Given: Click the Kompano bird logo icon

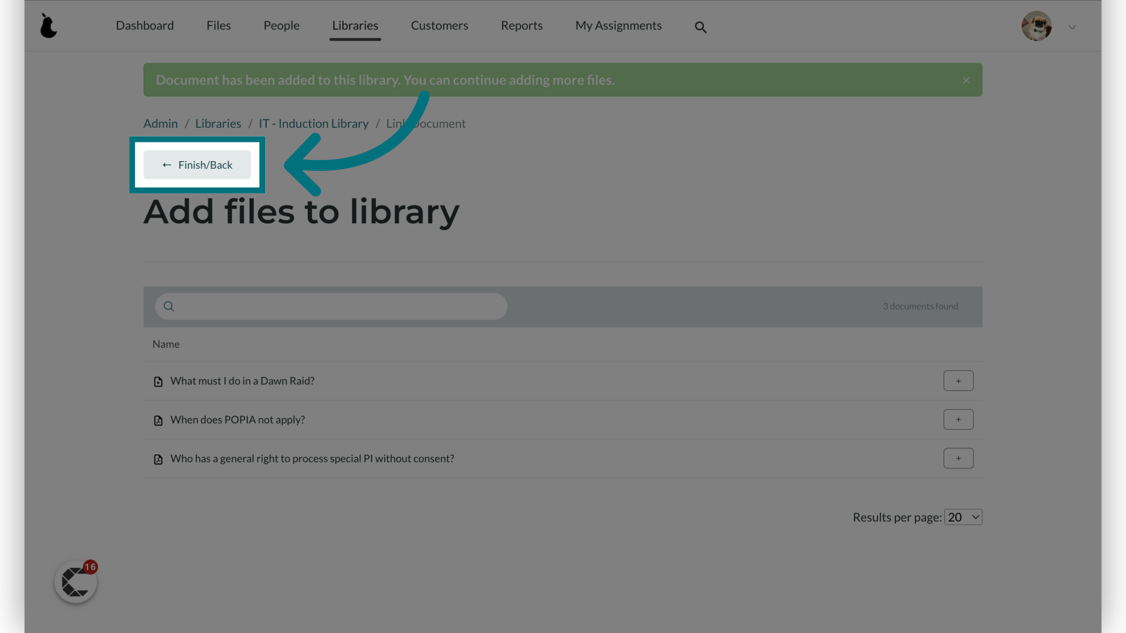Looking at the screenshot, I should pyautogui.click(x=49, y=26).
